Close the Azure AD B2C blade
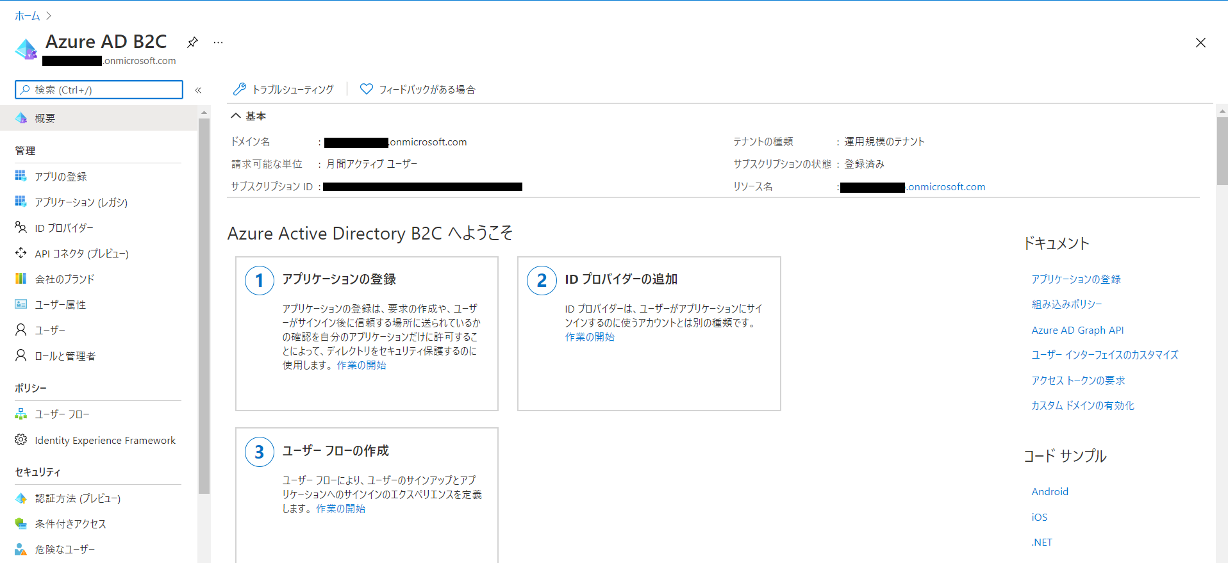 tap(1200, 43)
